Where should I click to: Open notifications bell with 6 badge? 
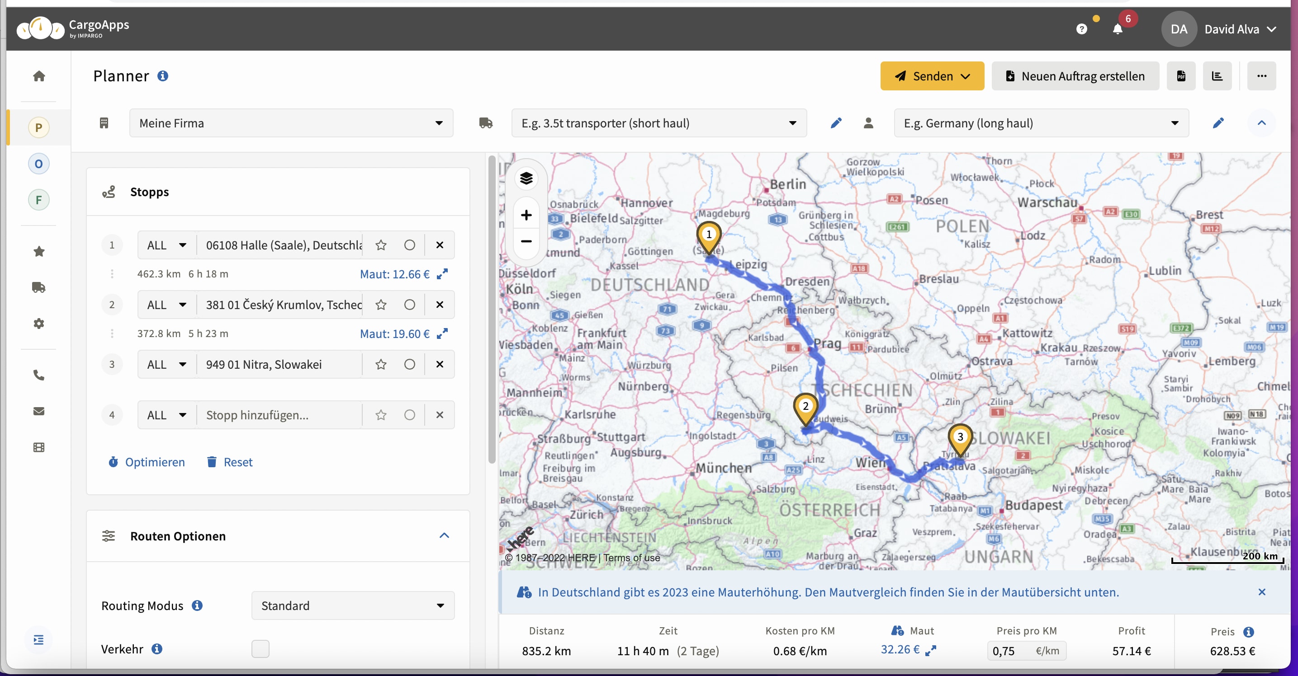coord(1117,29)
